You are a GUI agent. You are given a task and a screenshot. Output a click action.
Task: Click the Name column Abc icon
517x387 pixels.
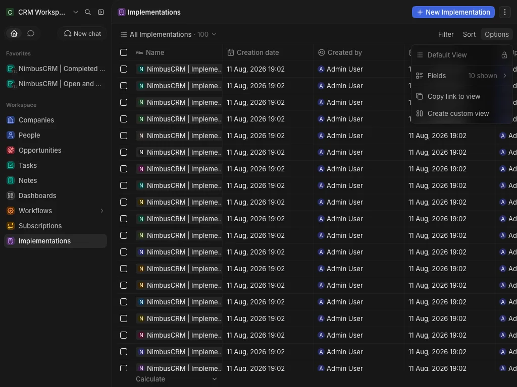click(x=140, y=52)
